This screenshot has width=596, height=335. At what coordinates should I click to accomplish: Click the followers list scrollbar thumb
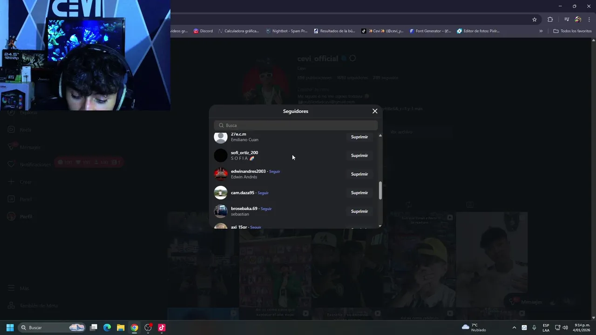pyautogui.click(x=380, y=191)
